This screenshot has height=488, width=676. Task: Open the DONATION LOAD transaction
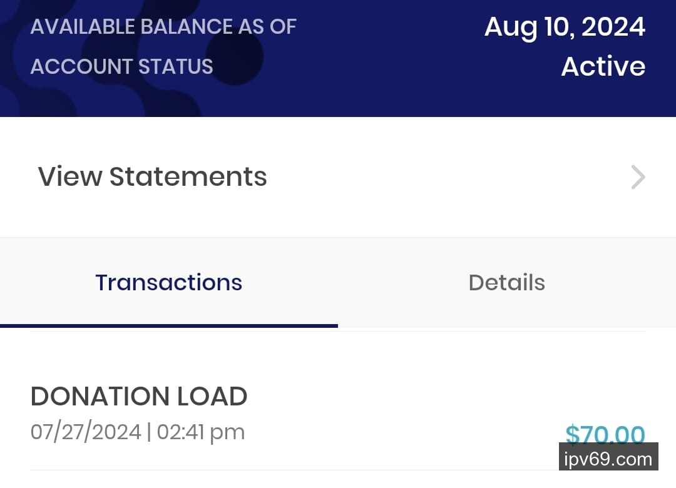(x=139, y=397)
